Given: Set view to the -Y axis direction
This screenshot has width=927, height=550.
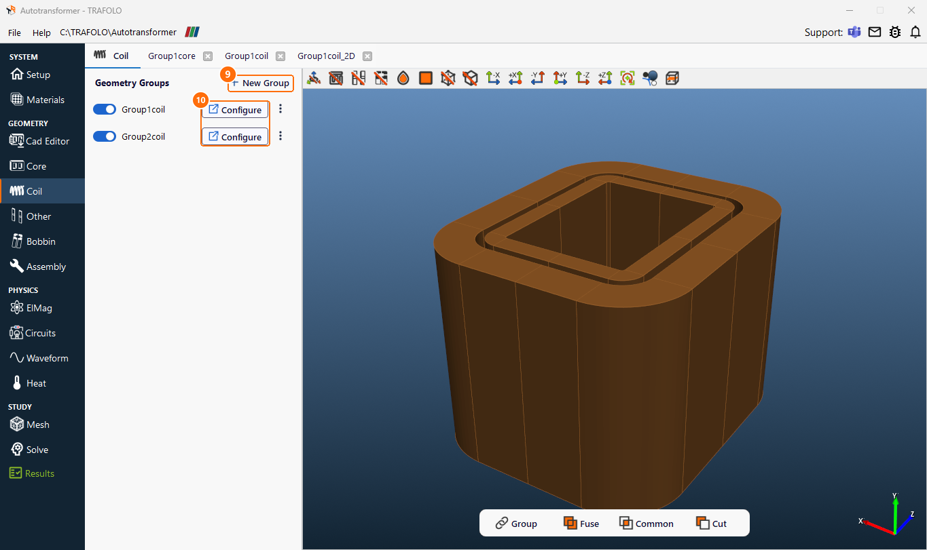Looking at the screenshot, I should click(x=538, y=78).
